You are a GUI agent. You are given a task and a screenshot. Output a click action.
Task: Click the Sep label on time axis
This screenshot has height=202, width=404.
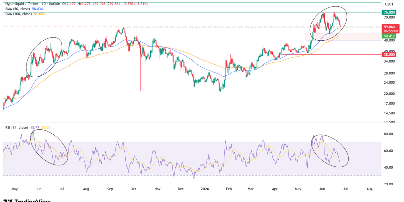(110, 189)
